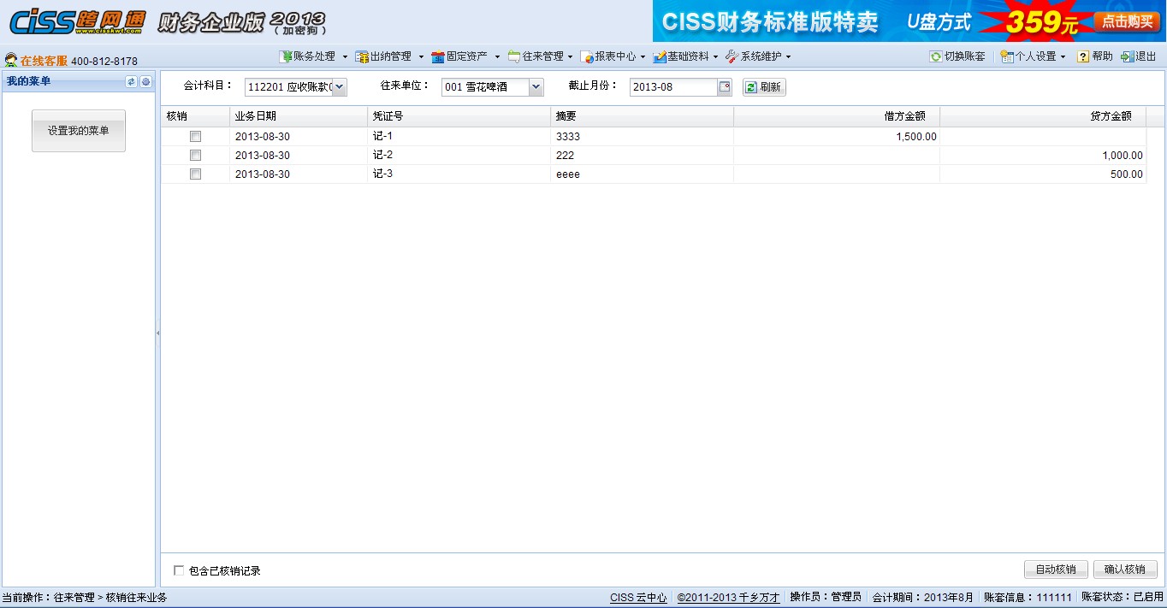Open the 会计科目 account dropdown

point(339,86)
